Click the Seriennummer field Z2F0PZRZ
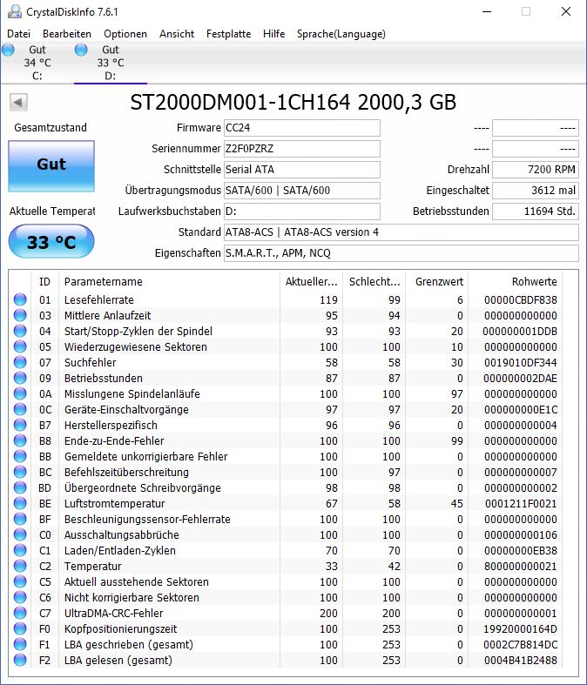Viewport: 587px width, 685px height. pyautogui.click(x=302, y=149)
